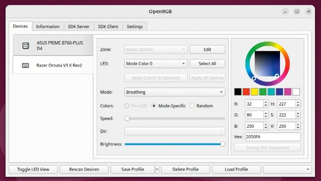Viewport: 321px width, 181px height.
Task: Go to the Settings tab
Action: [135, 26]
